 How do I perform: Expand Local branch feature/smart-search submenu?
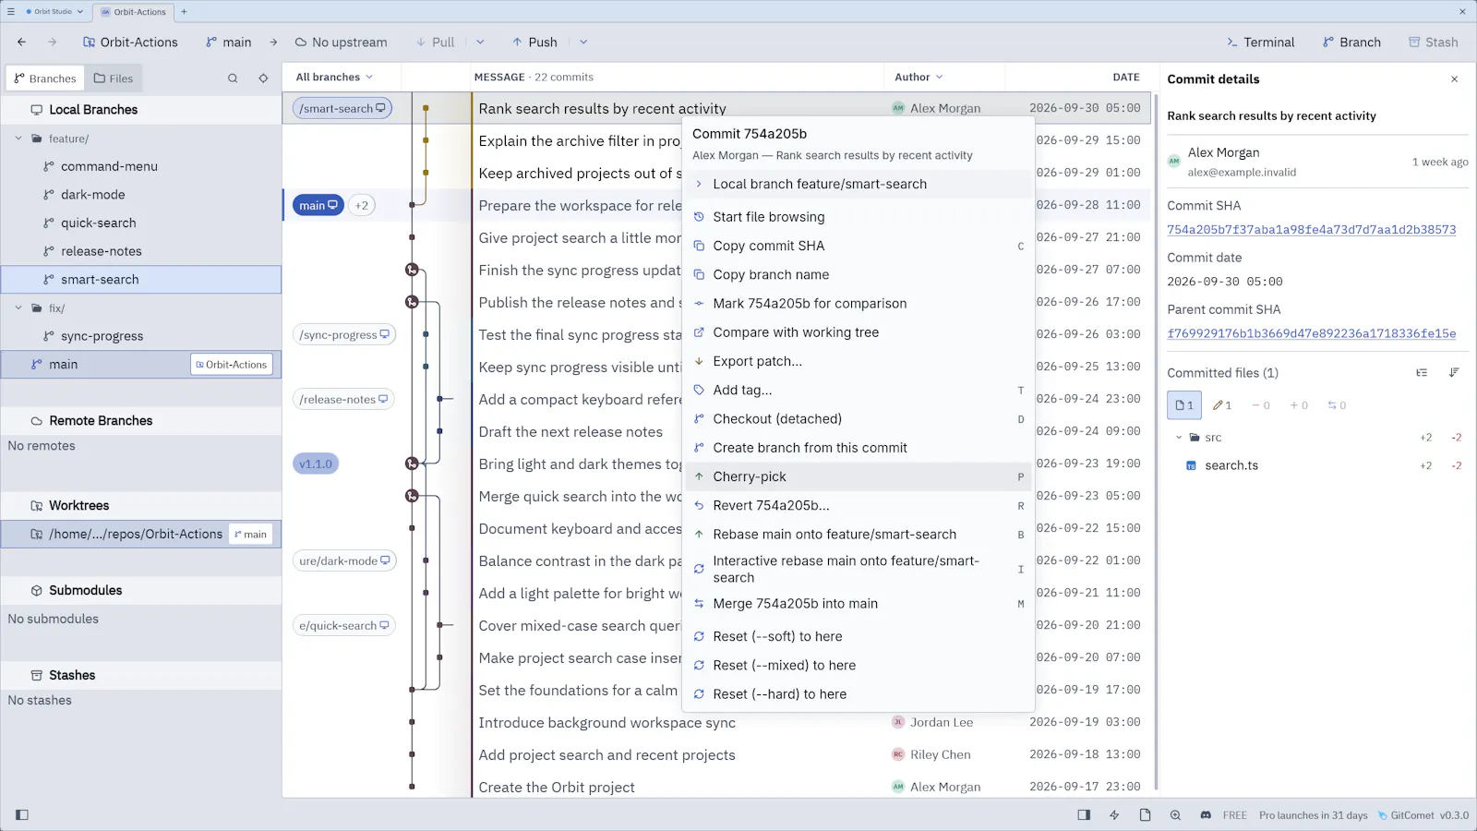[x=859, y=185]
